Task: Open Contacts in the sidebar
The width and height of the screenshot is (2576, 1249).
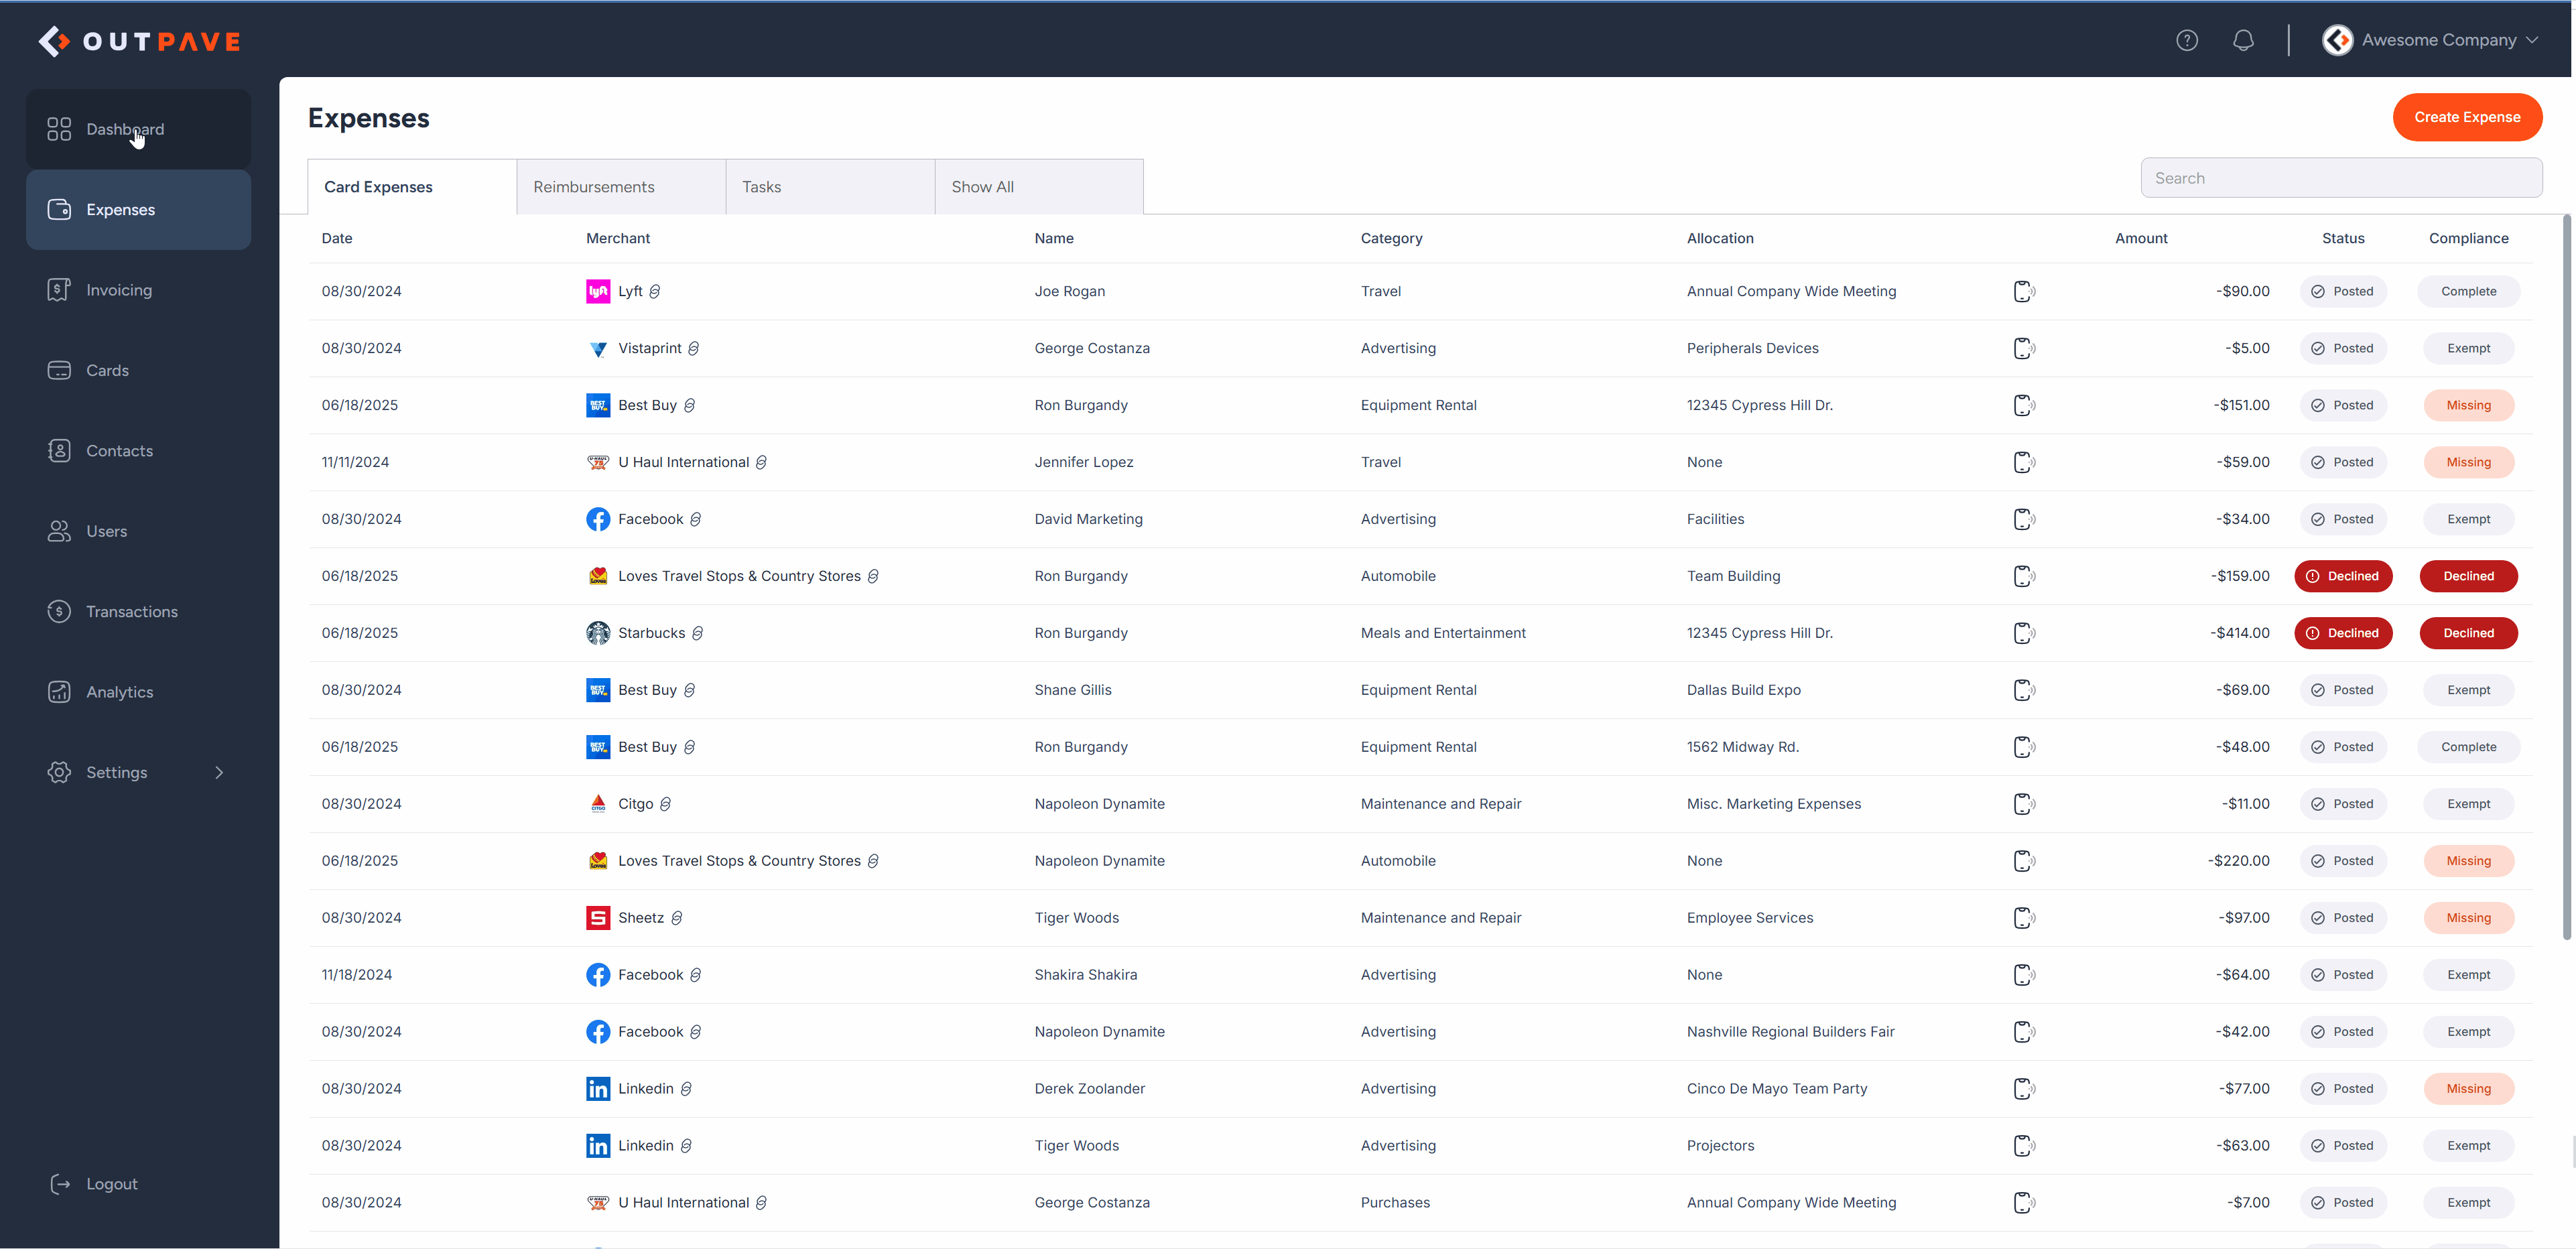Action: [x=138, y=451]
